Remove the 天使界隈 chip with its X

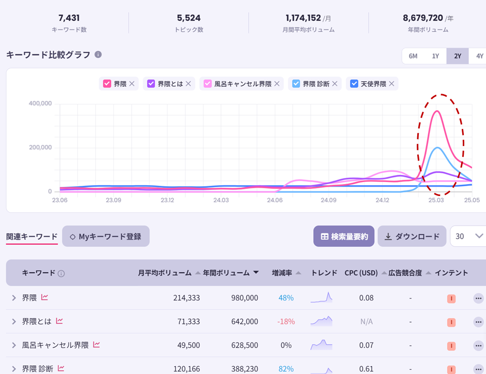(x=391, y=84)
